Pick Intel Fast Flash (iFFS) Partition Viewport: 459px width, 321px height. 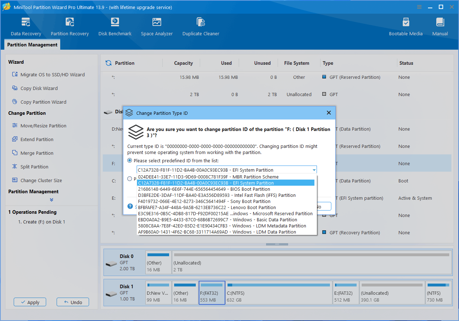point(226,195)
